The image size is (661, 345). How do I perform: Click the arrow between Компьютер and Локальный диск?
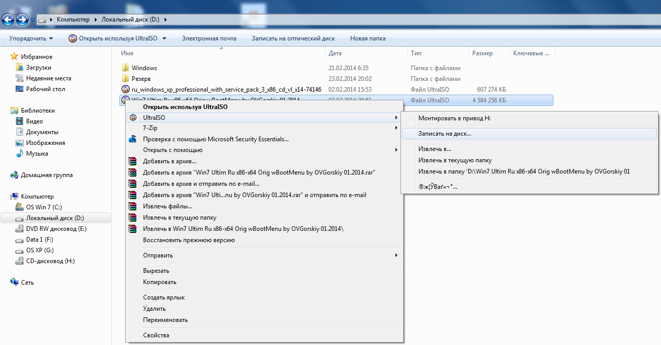[x=95, y=19]
